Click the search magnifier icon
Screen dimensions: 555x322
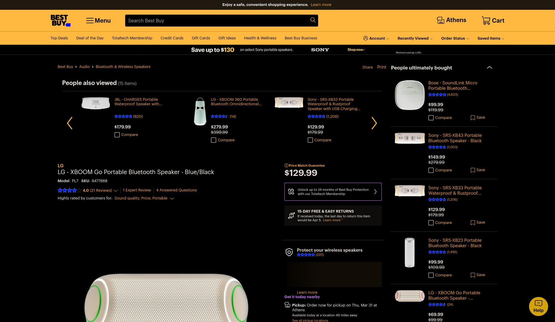(x=313, y=20)
